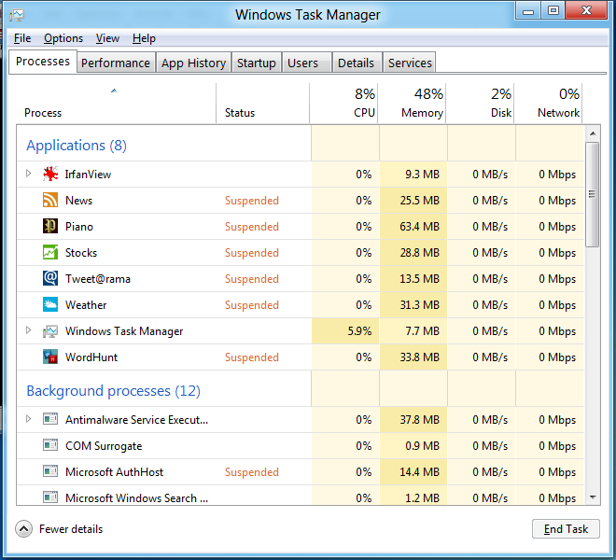
Task: Click the 9.3 MB memory cell
Action: (x=413, y=175)
